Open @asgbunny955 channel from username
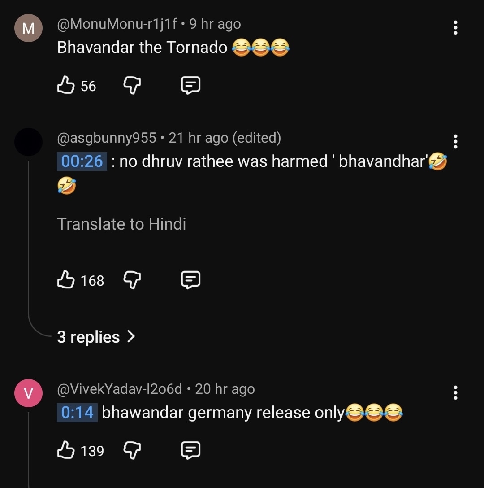This screenshot has height=488, width=484. pos(106,138)
